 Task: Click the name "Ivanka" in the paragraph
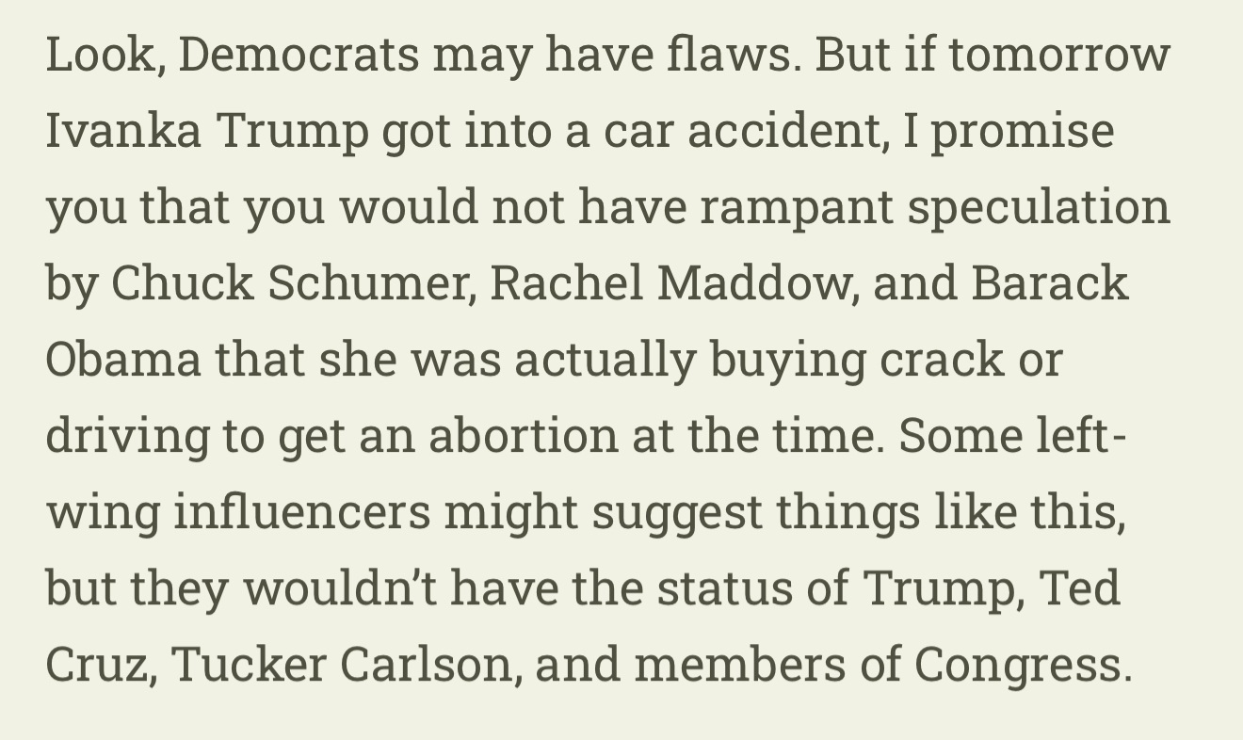pyautogui.click(x=123, y=130)
